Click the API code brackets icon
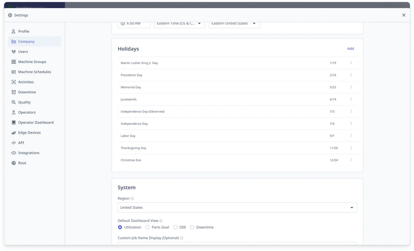Screen dimensions: 414x251 pos(14,143)
